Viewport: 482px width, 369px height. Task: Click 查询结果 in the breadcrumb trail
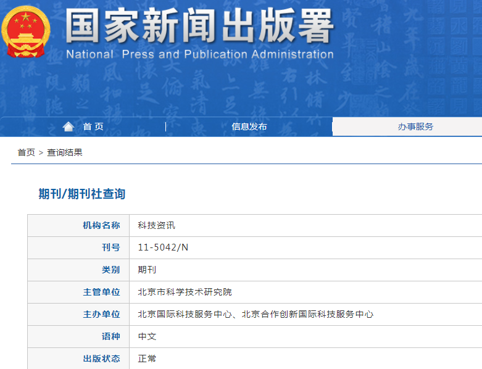coord(65,152)
